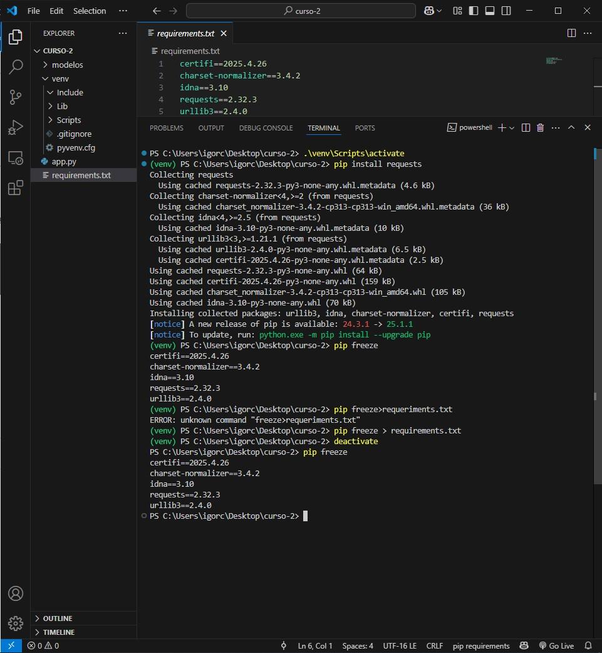This screenshot has height=653, width=602.
Task: Collapse the venv folder
Action: point(84,78)
